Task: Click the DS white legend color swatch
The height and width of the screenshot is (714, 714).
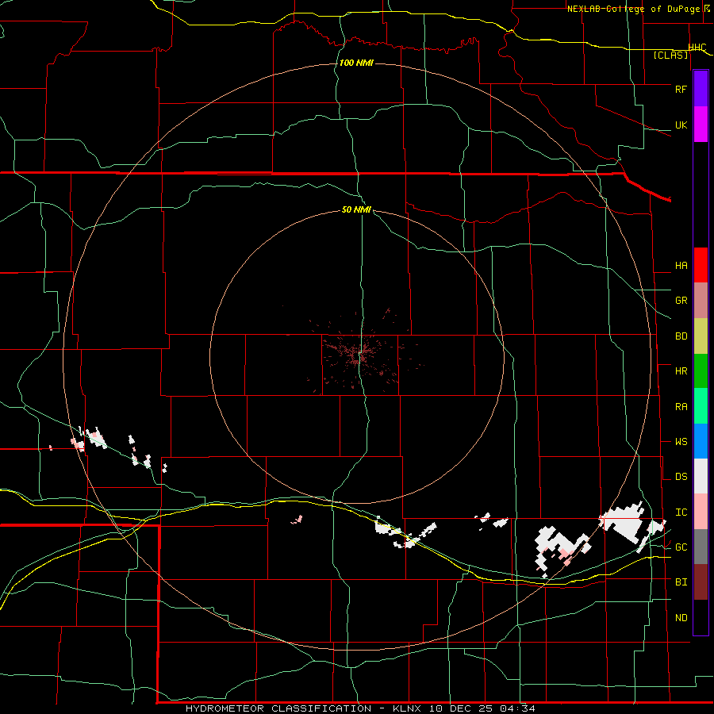Action: pyautogui.click(x=701, y=476)
